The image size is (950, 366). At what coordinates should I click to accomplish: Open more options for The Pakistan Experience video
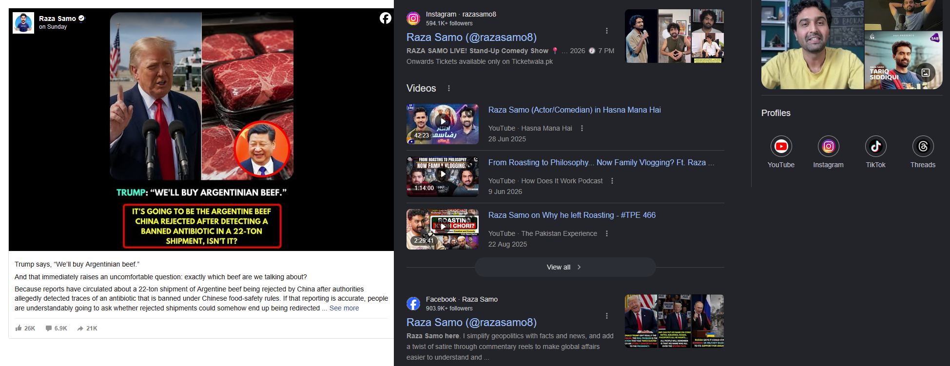click(607, 233)
